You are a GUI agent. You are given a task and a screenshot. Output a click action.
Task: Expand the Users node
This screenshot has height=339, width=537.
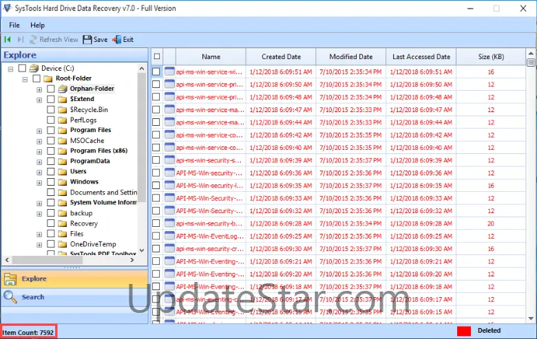point(39,173)
